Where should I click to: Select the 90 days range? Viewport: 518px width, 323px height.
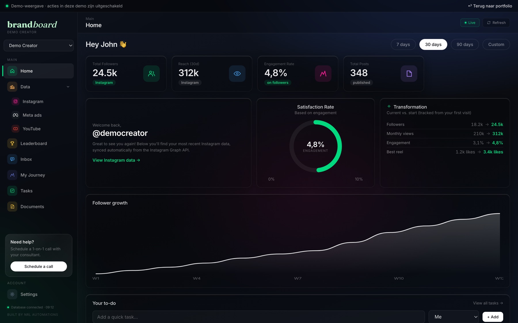(x=465, y=45)
